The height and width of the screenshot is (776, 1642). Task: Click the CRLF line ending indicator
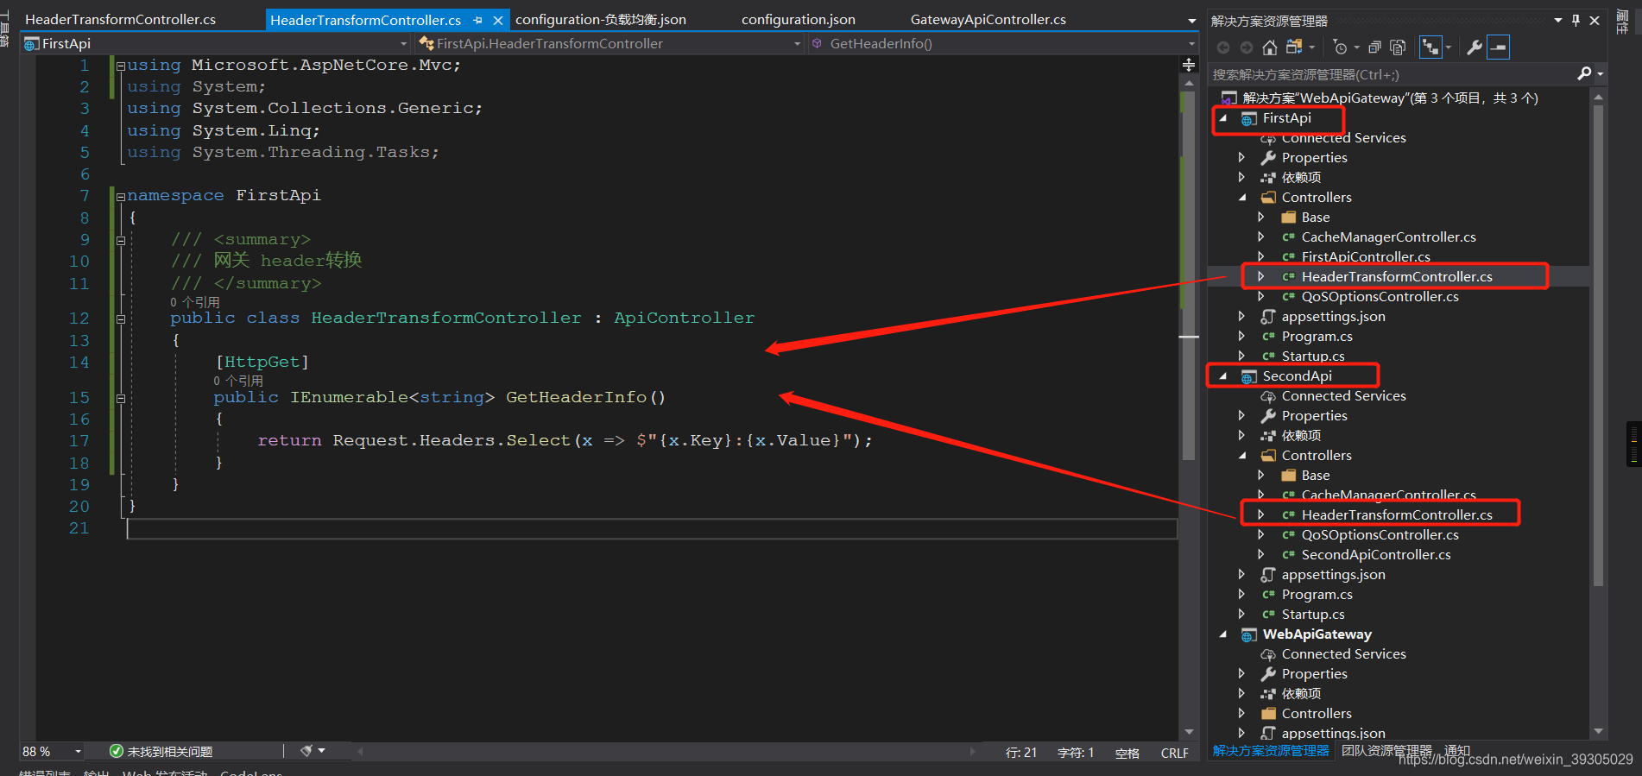click(x=1174, y=753)
